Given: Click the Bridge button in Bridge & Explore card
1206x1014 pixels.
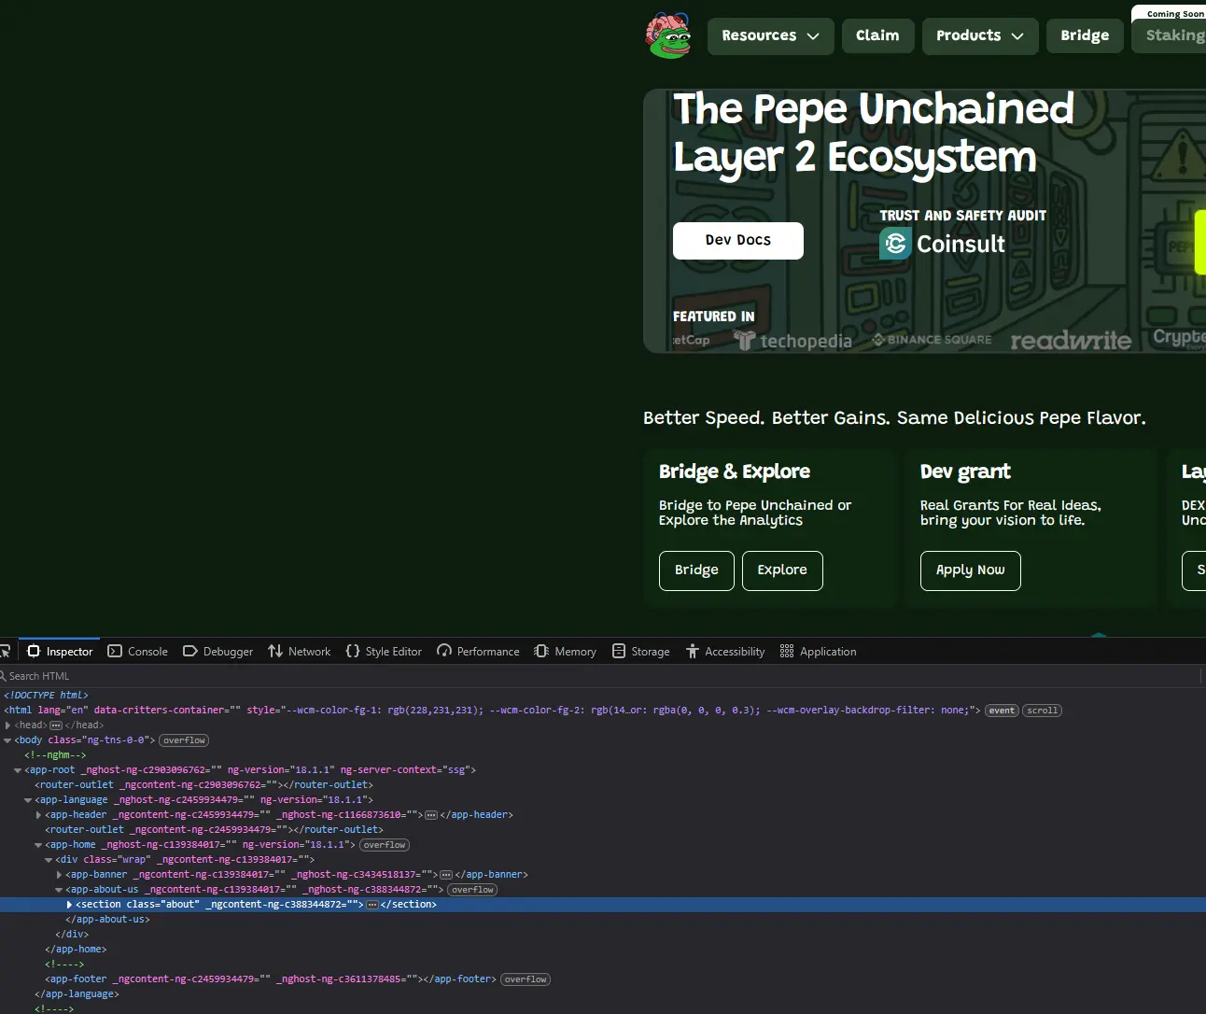Looking at the screenshot, I should pyautogui.click(x=696, y=570).
